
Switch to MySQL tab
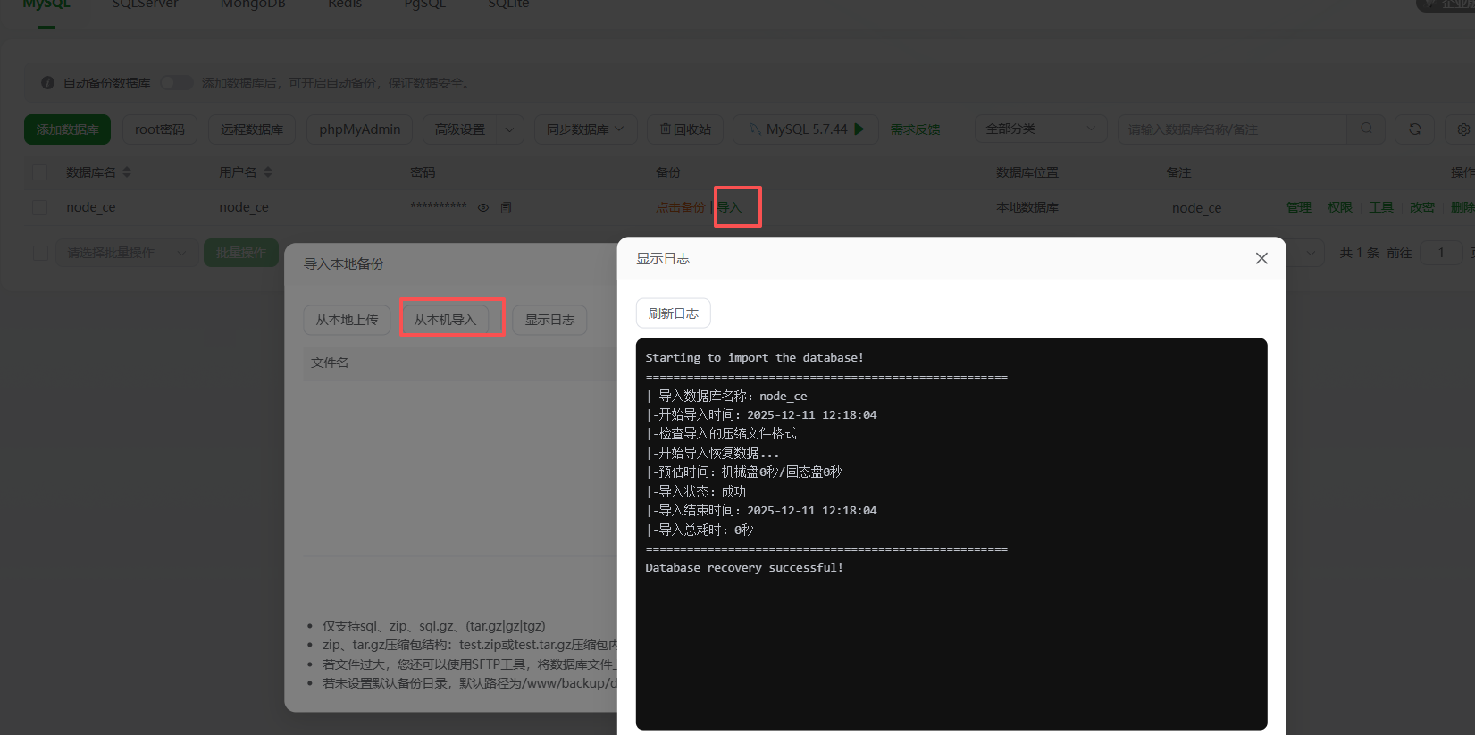click(x=46, y=4)
